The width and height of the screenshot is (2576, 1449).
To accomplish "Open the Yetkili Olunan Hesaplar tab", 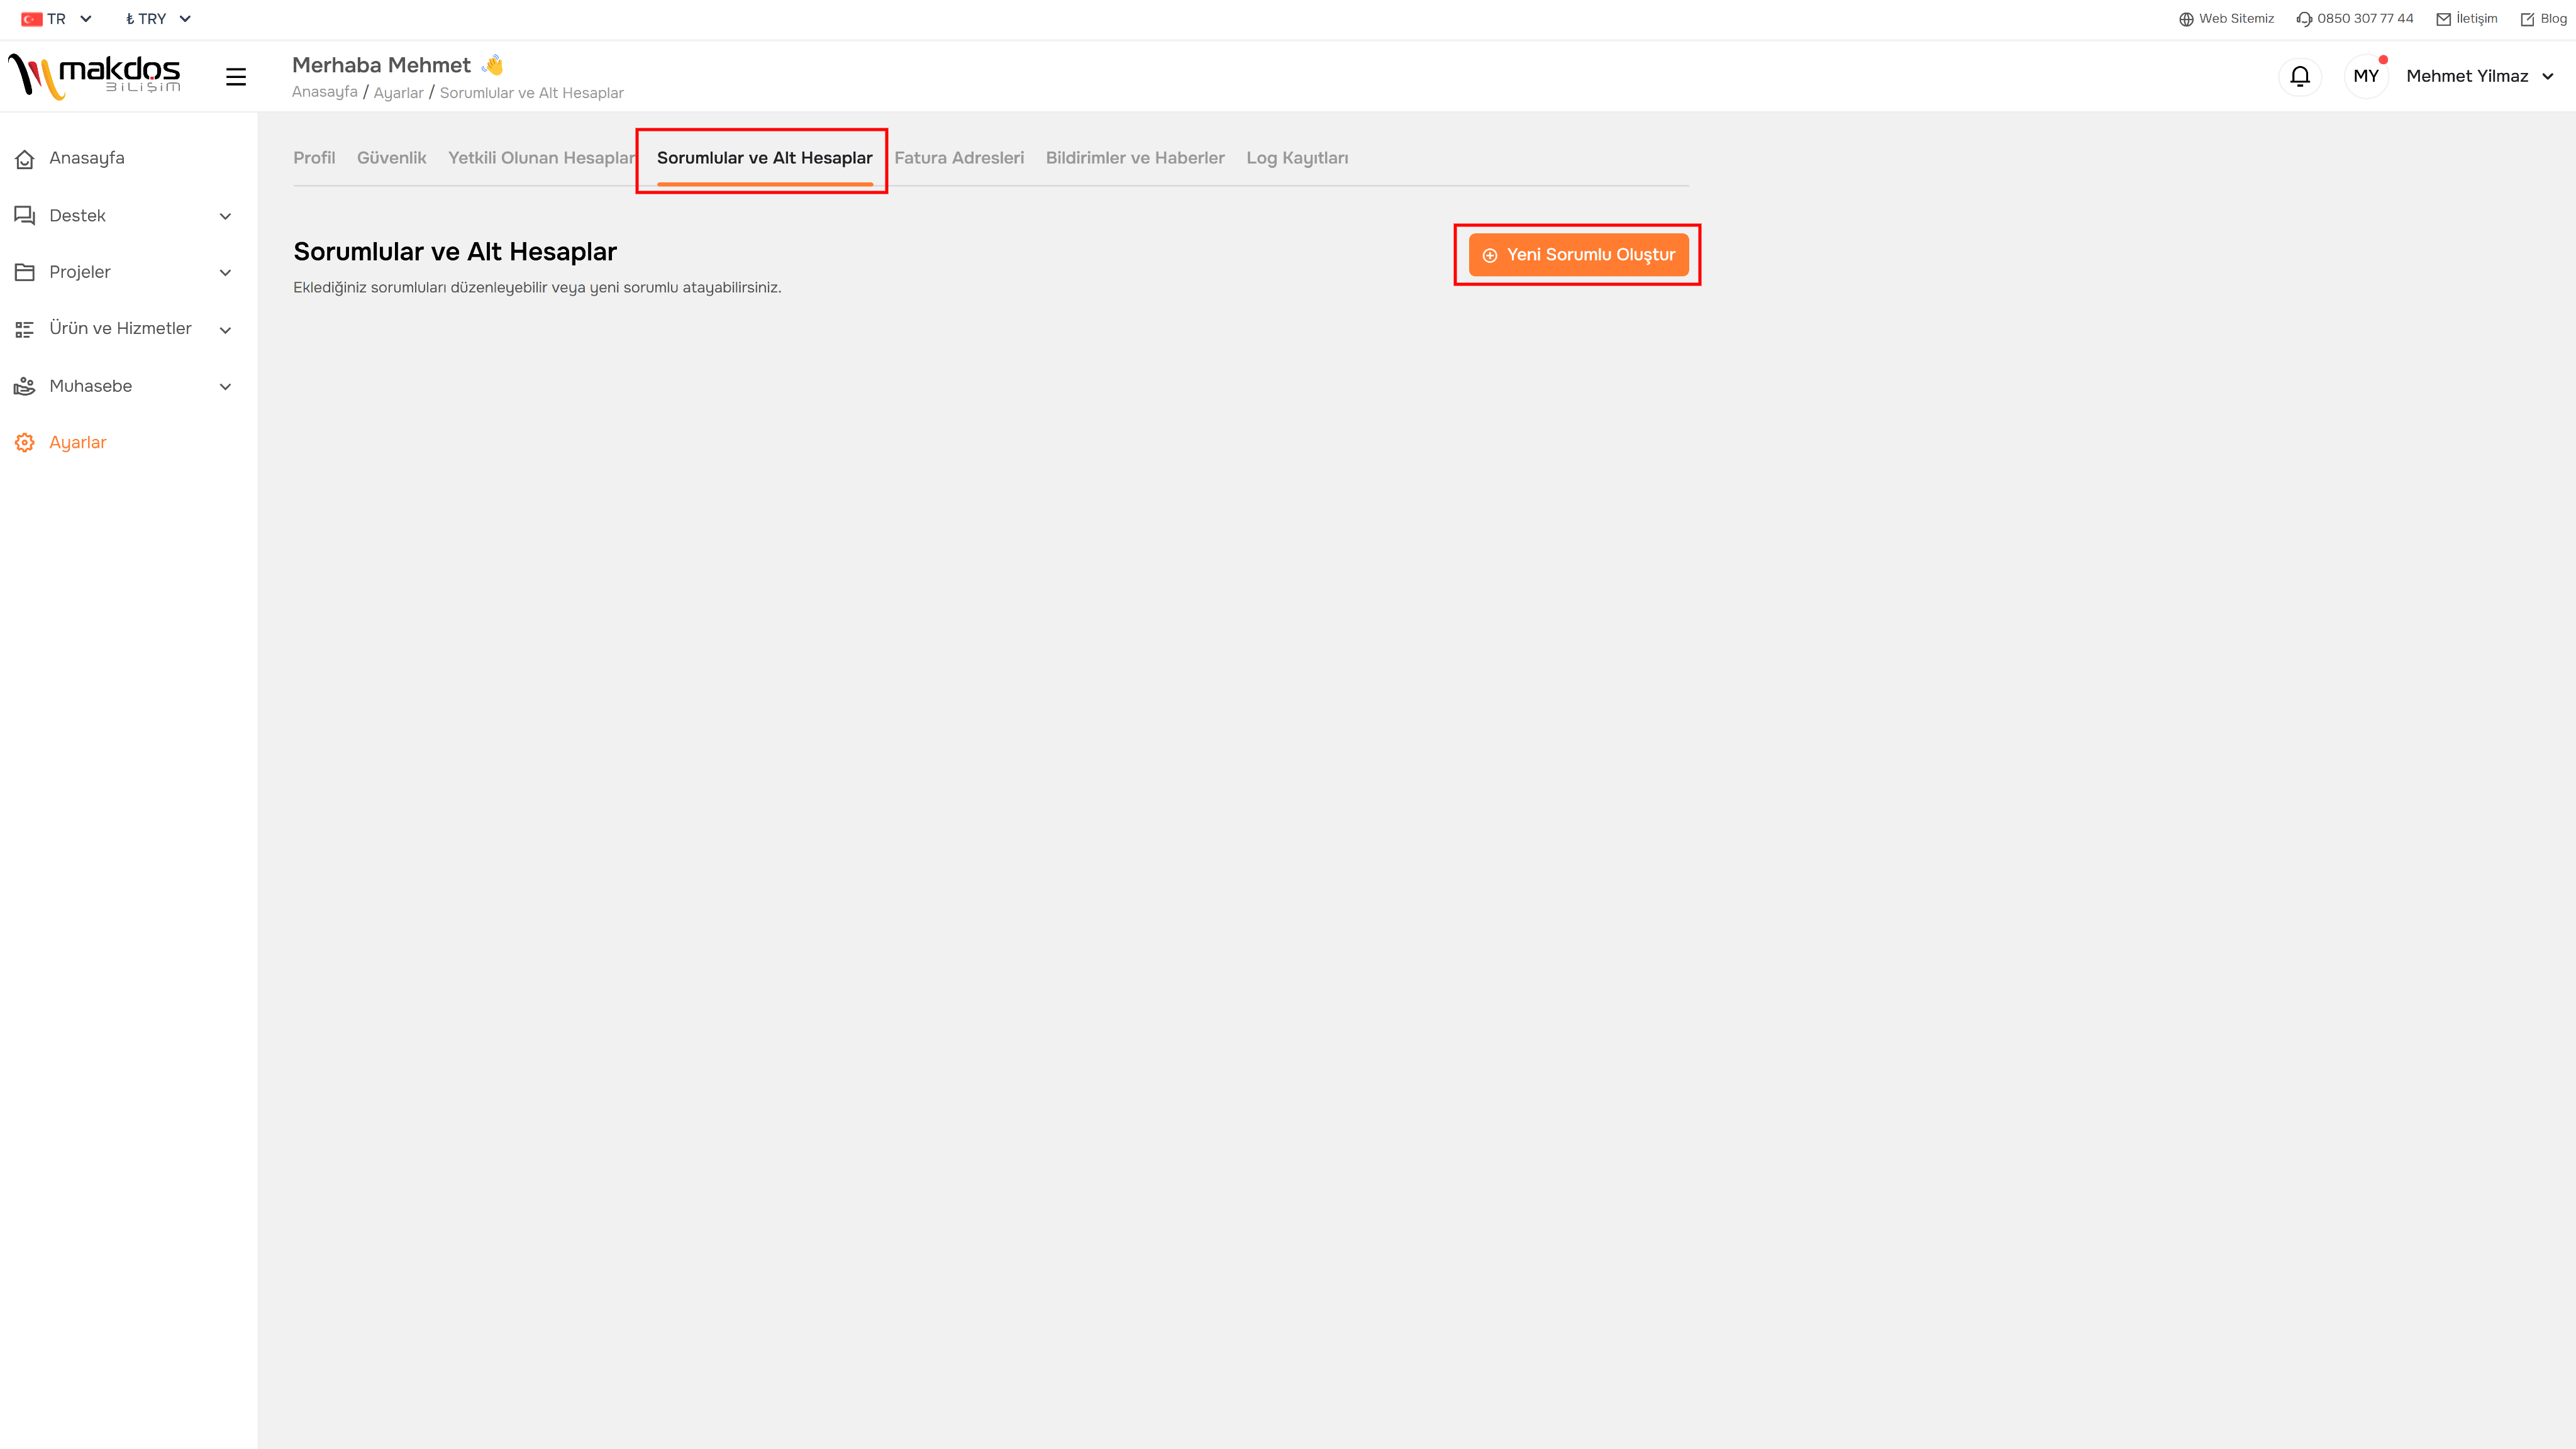I will tap(541, 158).
